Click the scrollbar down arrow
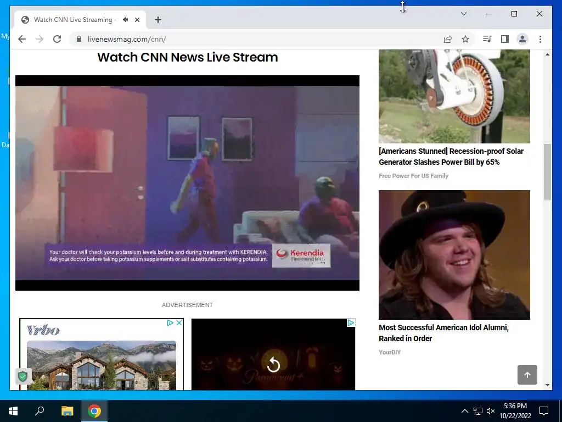 547,385
